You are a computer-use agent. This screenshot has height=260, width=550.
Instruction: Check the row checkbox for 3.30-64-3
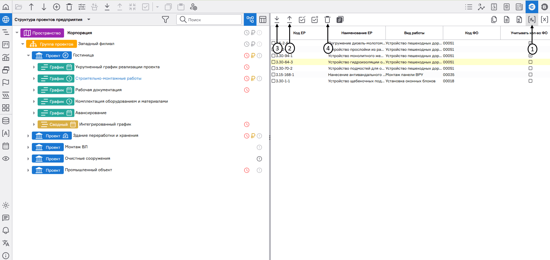(x=273, y=62)
